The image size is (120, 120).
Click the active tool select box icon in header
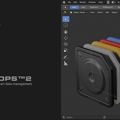65,7
